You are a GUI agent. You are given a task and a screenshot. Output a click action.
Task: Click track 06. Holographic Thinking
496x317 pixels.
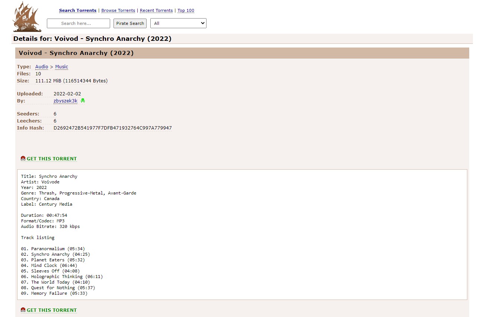[62, 277]
